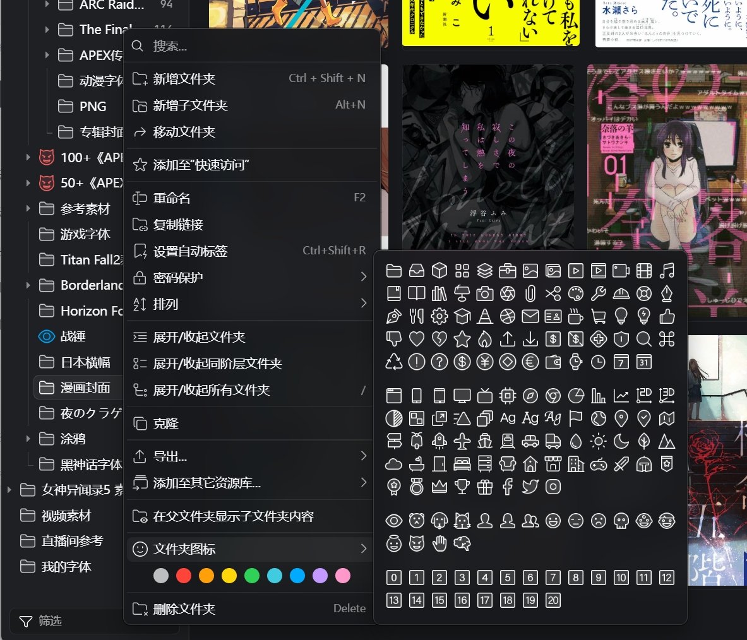
Task: Pick the eye icon in the picker
Action: click(393, 521)
